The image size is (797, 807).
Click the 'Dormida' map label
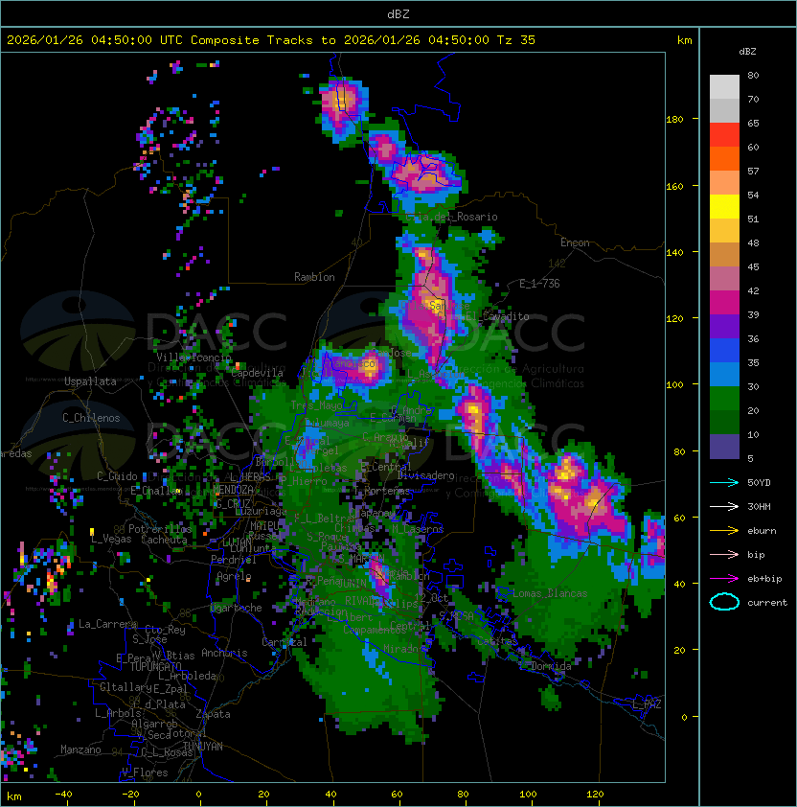click(551, 666)
